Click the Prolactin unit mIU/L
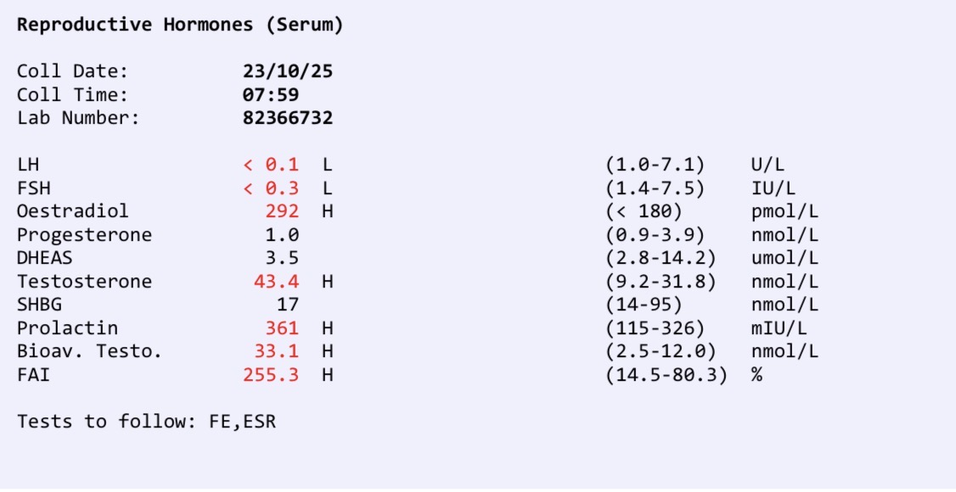 (x=779, y=328)
